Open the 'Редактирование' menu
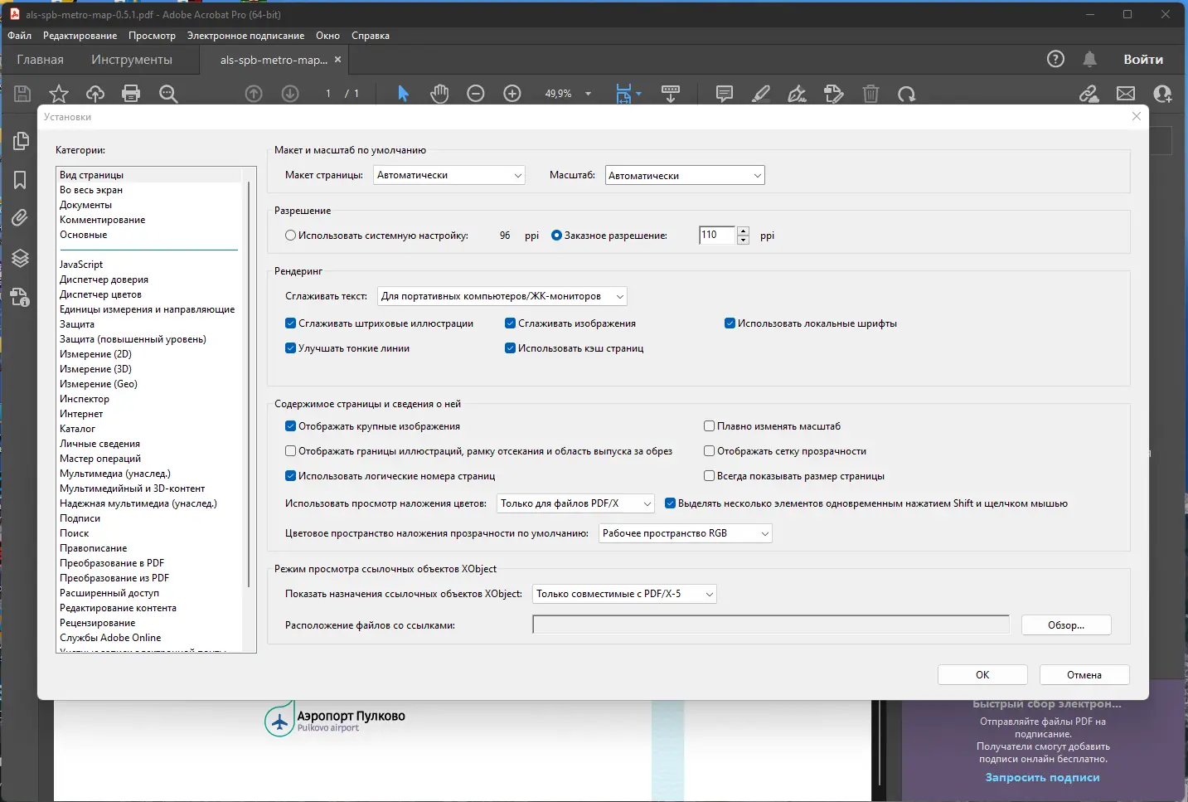1188x802 pixels. (80, 36)
